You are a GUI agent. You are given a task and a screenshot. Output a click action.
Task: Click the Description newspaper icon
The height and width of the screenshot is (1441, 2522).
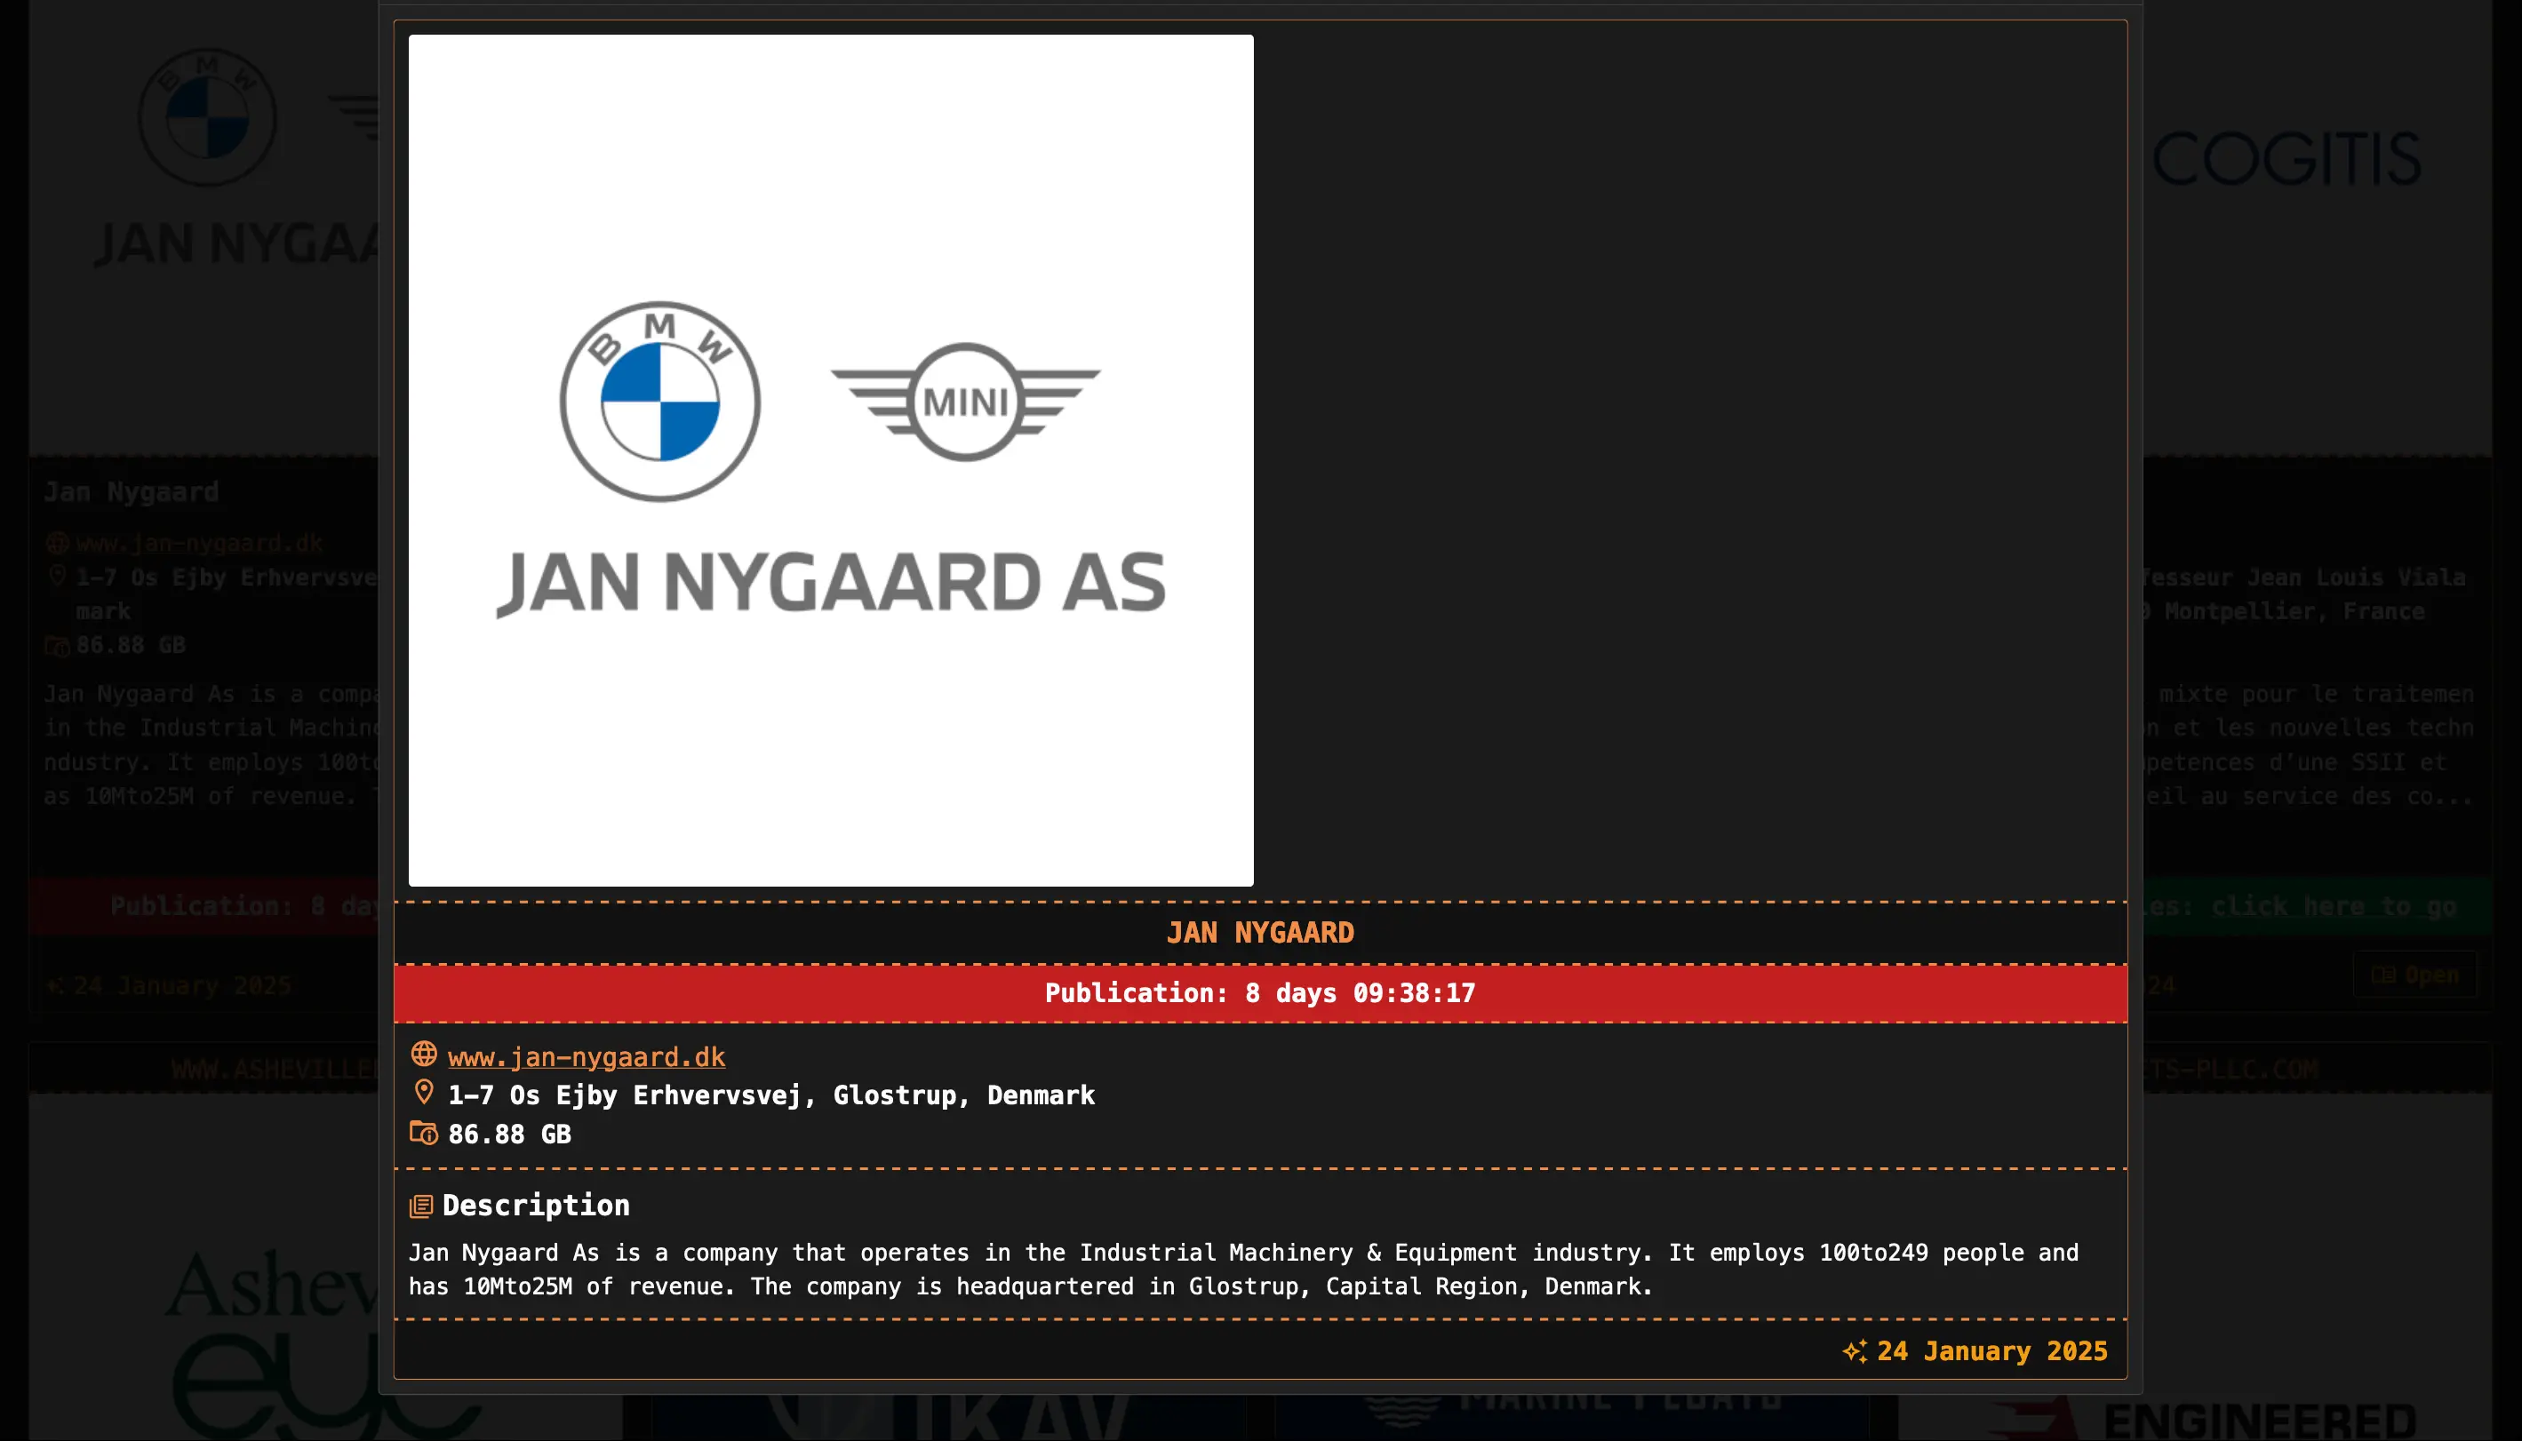pos(420,1206)
